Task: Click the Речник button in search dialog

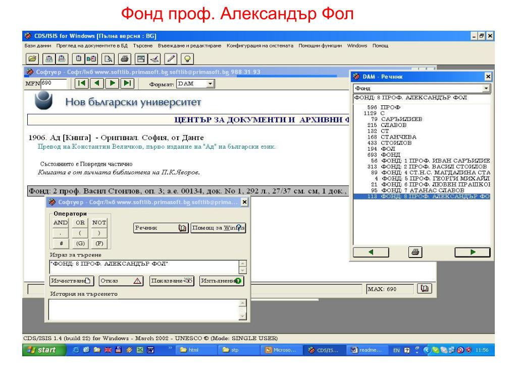Action: pyautogui.click(x=161, y=228)
